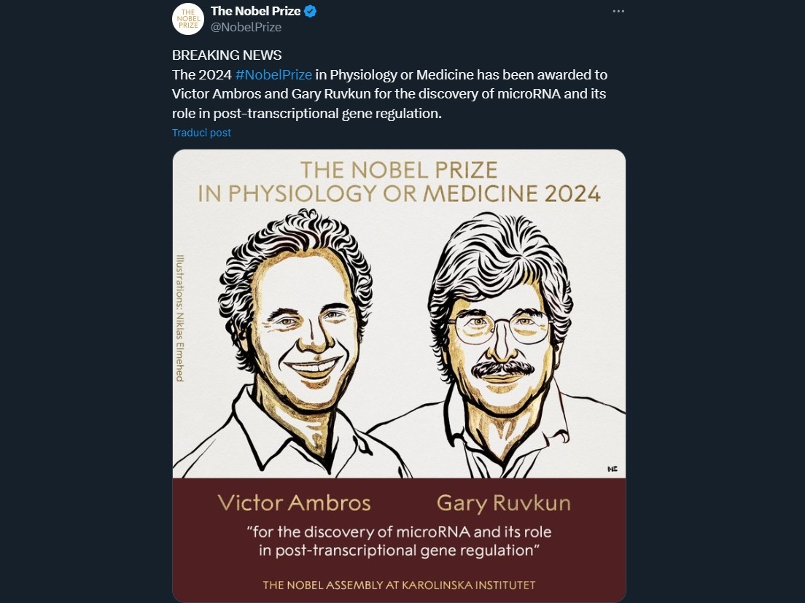Click the blue verified badge

310,12
